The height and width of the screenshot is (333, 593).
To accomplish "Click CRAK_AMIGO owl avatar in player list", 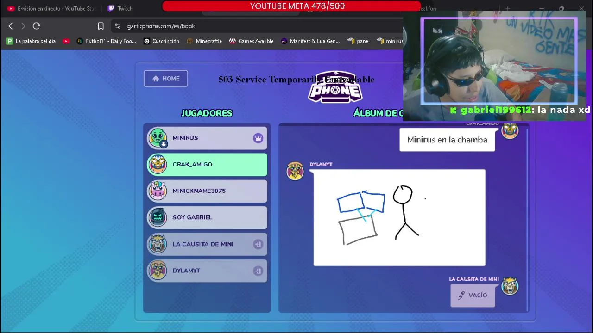I will click(x=158, y=164).
